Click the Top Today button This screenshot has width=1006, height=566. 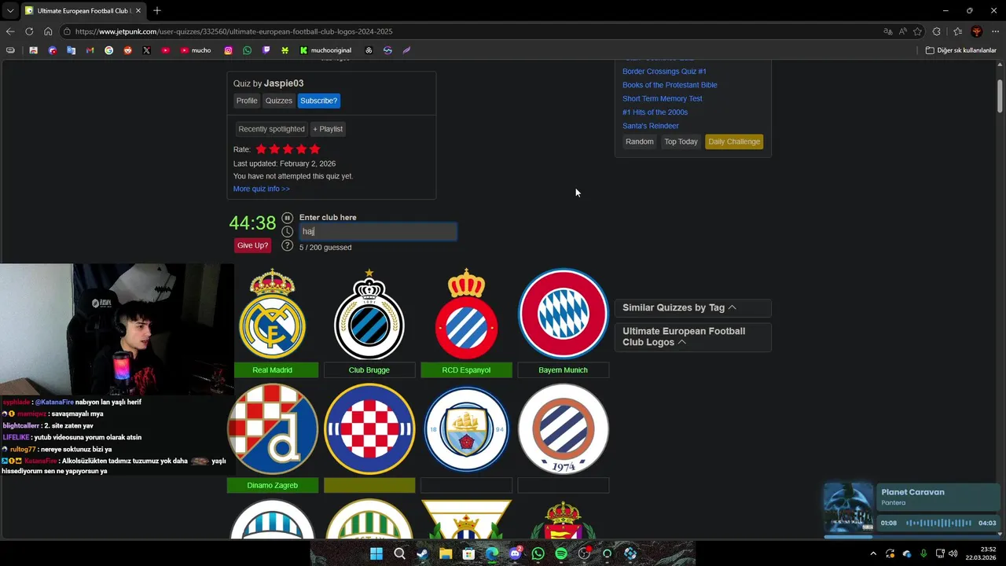tap(681, 141)
